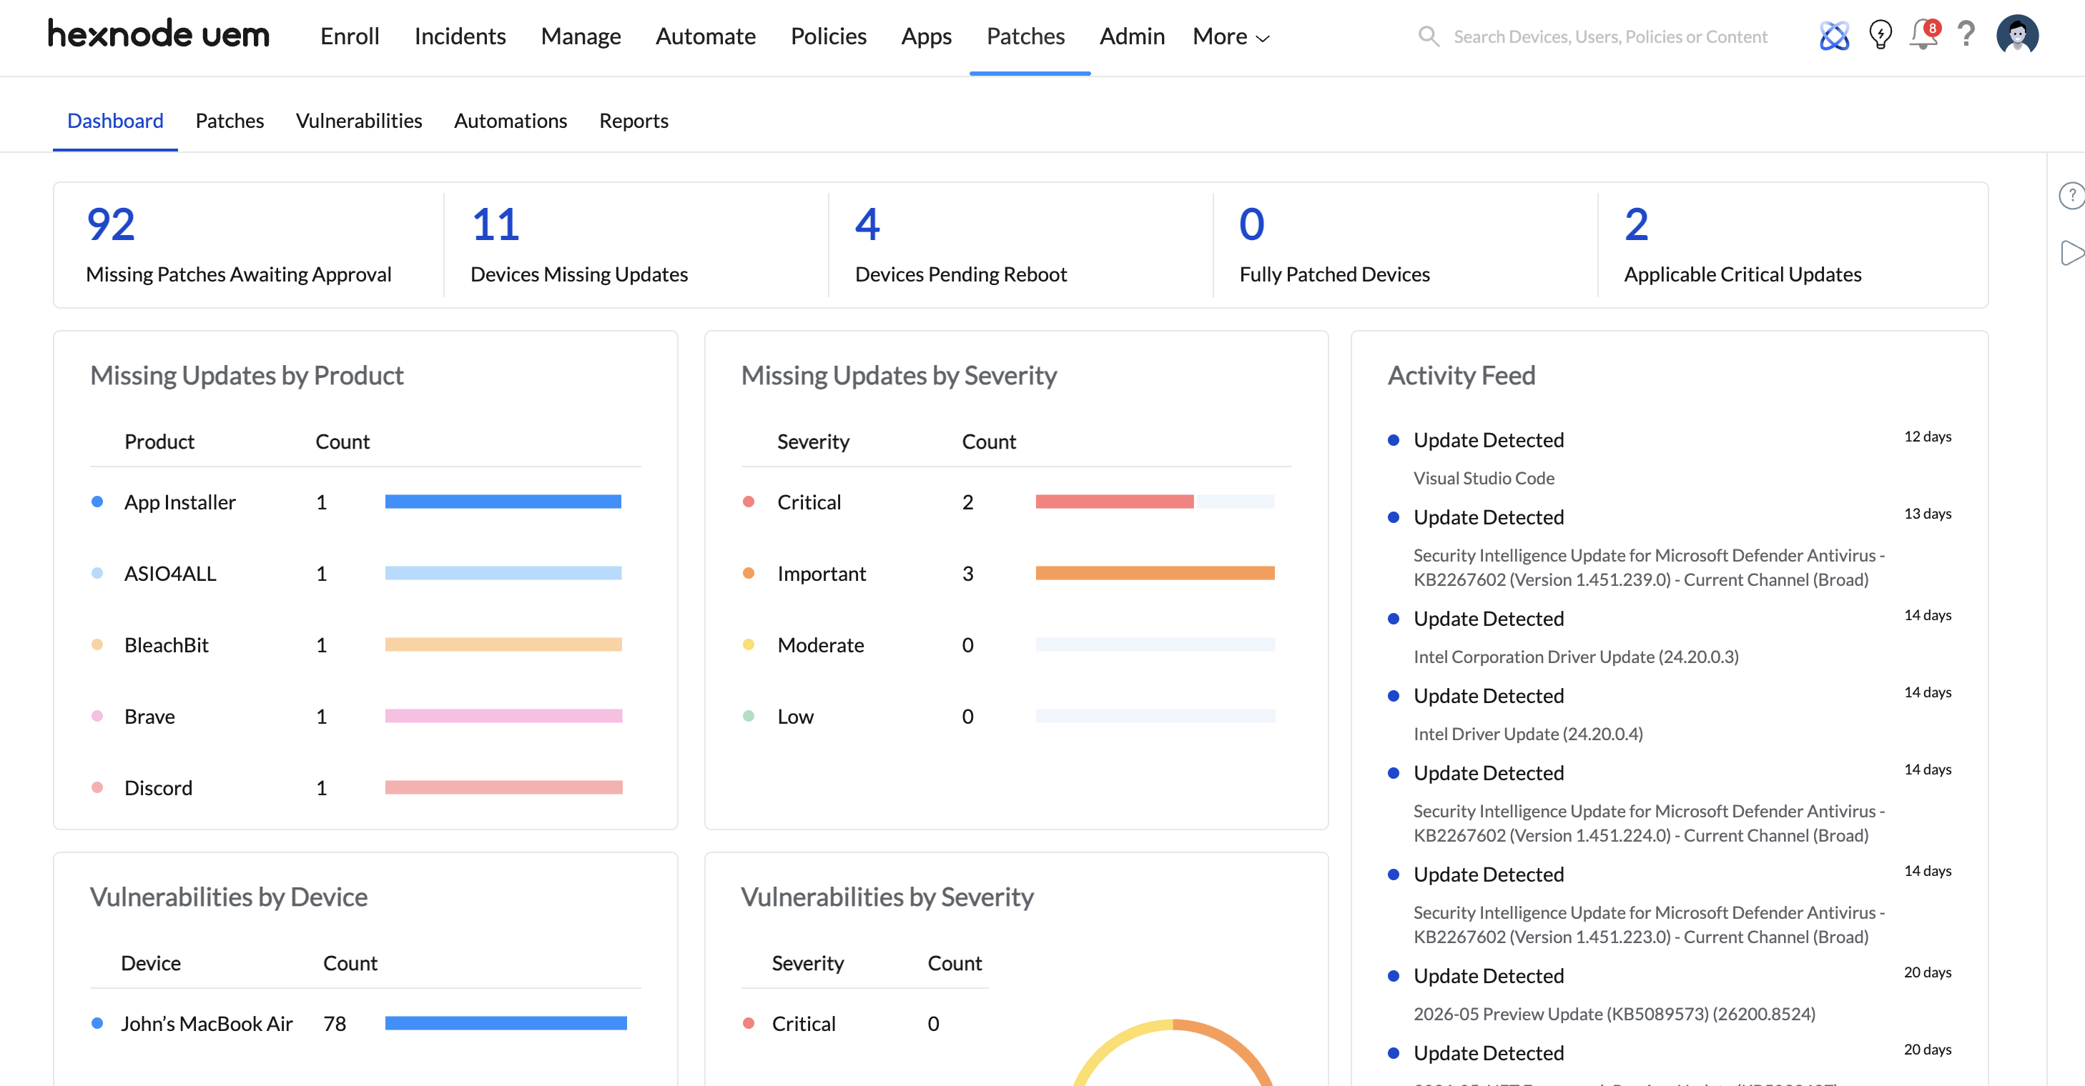Switch to the Dashboard tab
Screen dimensions: 2085x1086
click(x=115, y=121)
